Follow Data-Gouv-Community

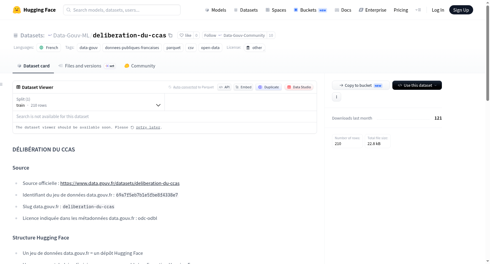point(234,36)
